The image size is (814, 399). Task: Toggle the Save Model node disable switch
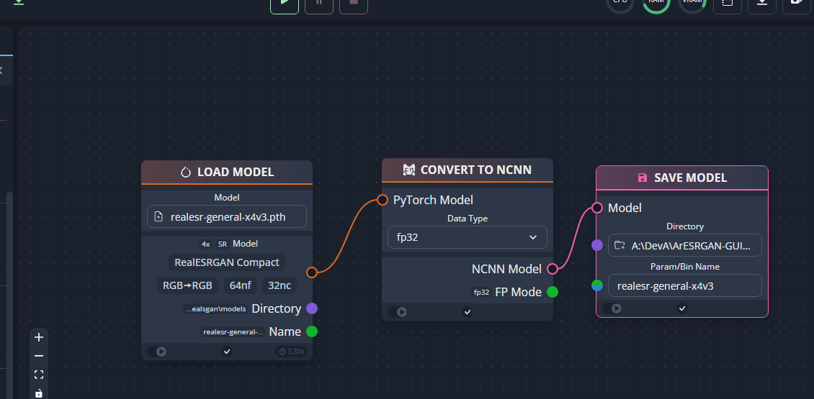(612, 309)
